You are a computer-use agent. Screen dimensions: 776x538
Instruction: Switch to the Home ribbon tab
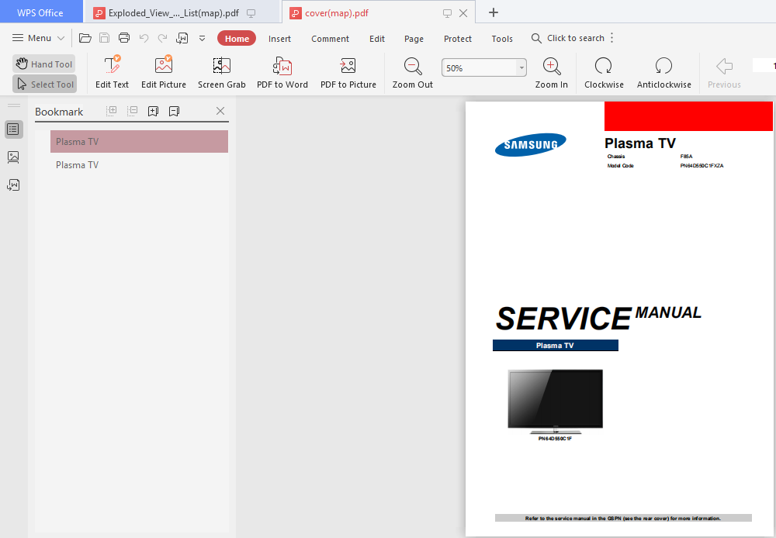pyautogui.click(x=237, y=39)
